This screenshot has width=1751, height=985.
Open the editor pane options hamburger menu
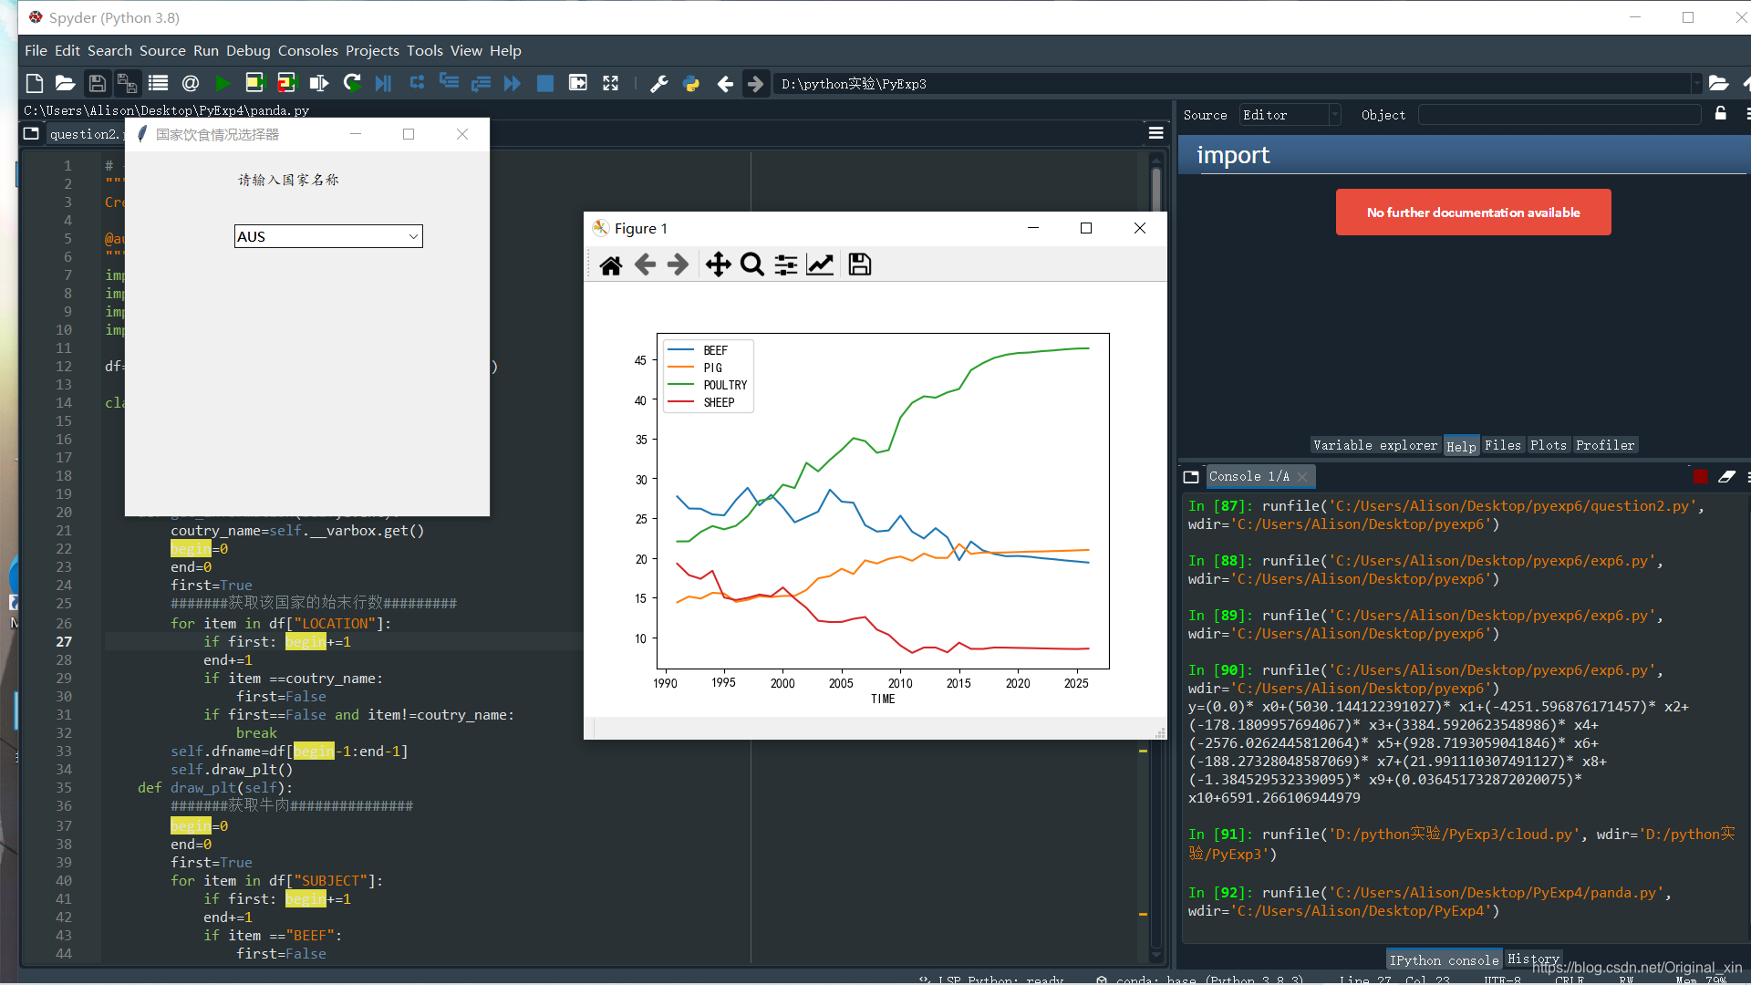(1155, 133)
